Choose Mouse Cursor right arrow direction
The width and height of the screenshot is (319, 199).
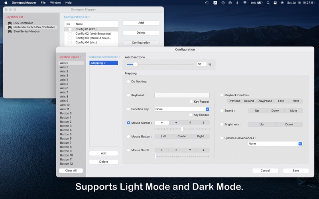click(176, 123)
